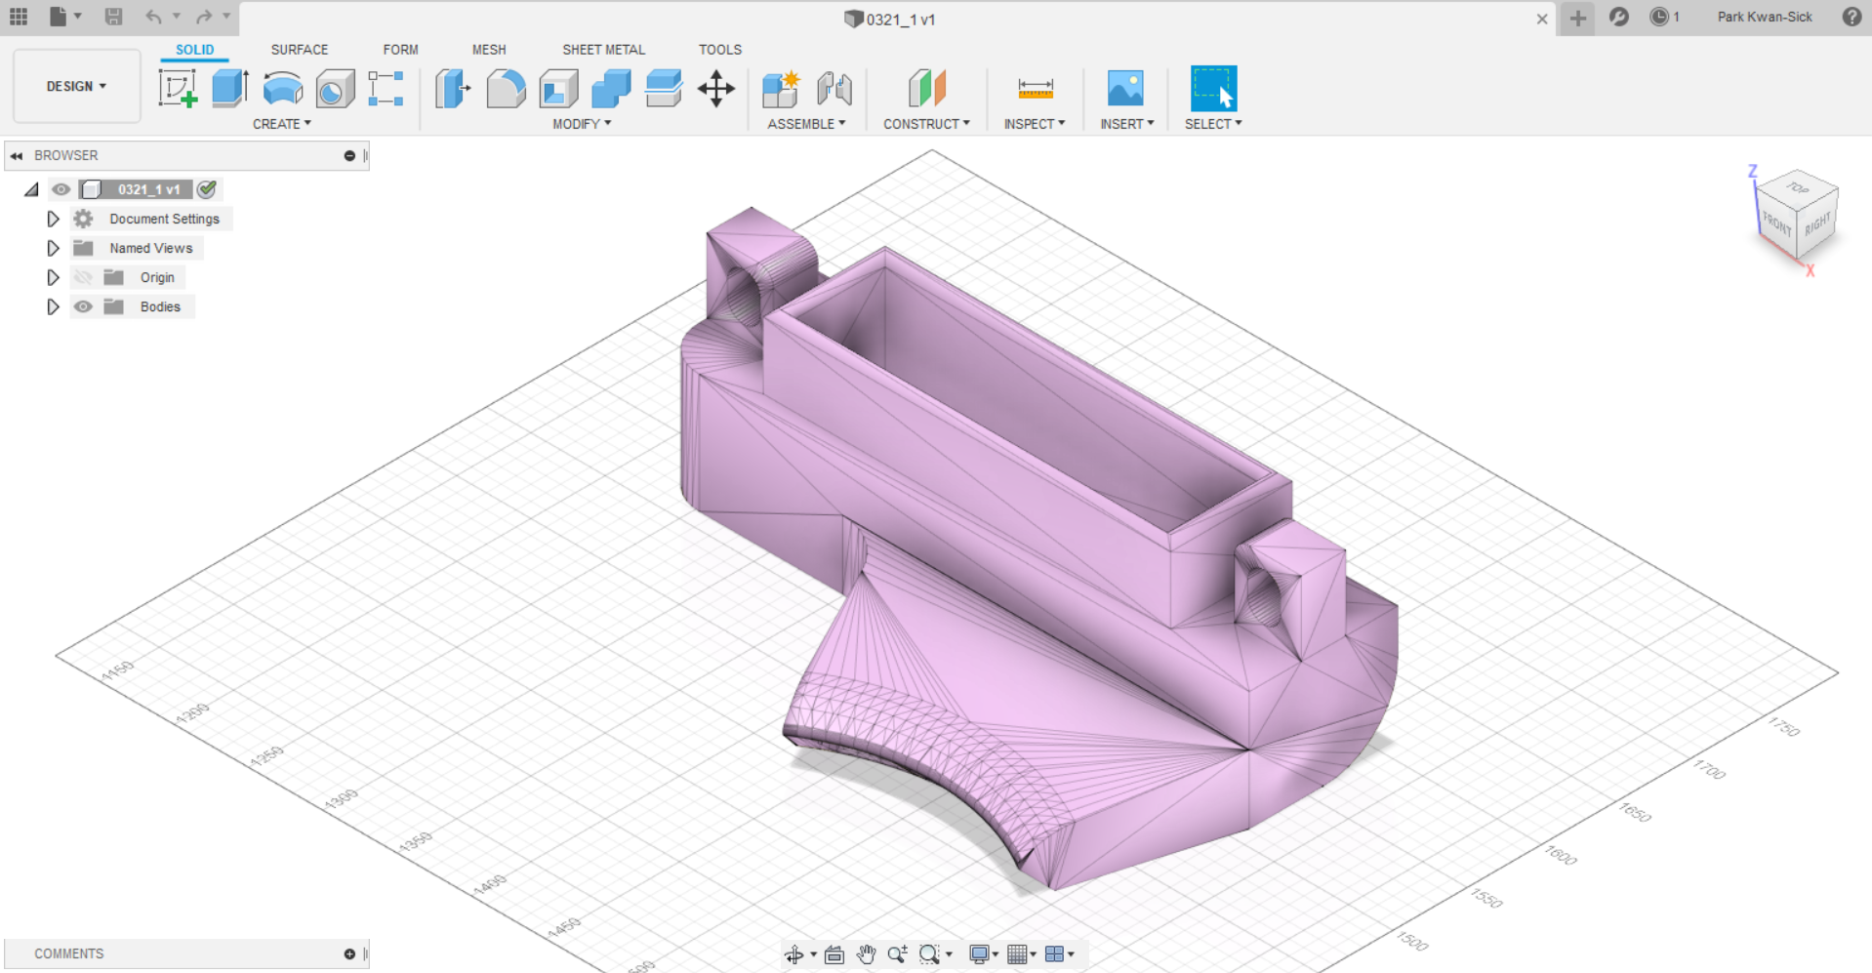Click the Measure tool icon
Screen dimensions: 1872x973
1035,89
